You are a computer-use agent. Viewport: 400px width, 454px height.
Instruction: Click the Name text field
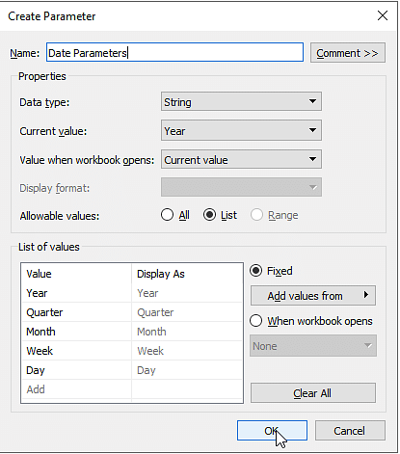174,52
